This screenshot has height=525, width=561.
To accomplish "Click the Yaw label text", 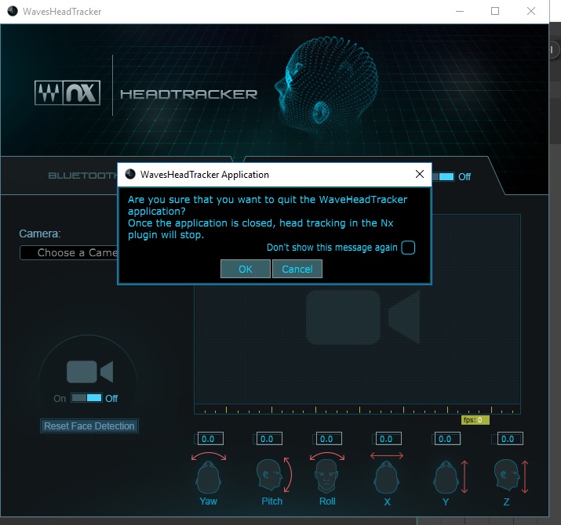I will [x=209, y=501].
